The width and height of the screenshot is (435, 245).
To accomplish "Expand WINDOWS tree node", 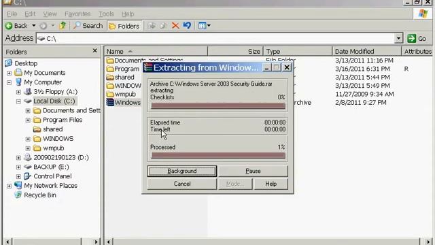I will point(28,139).
